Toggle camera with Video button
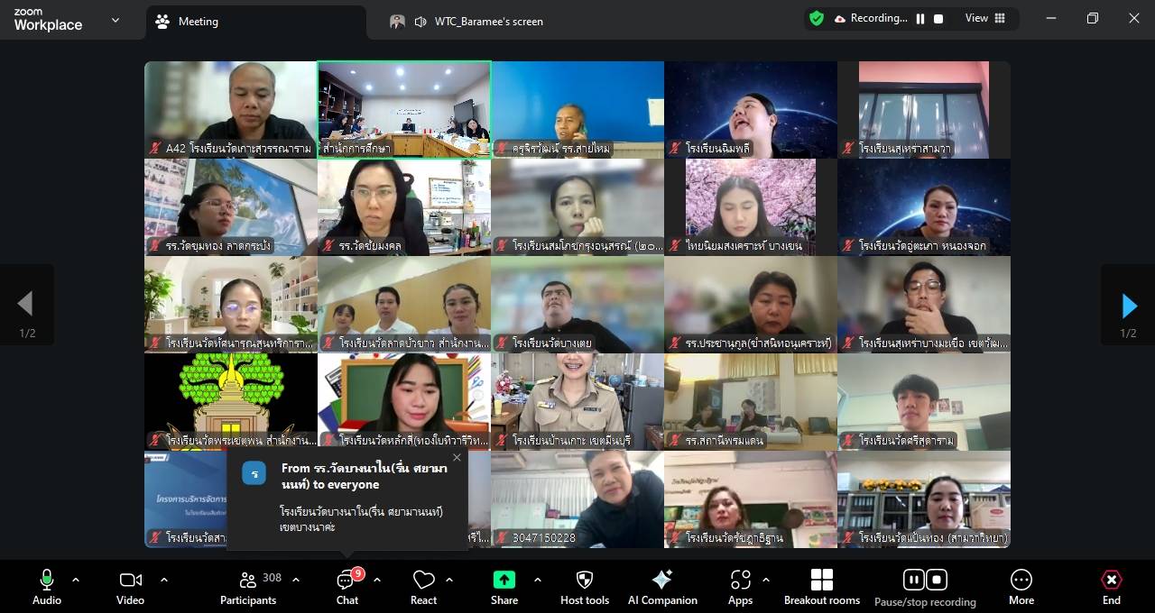 [130, 587]
